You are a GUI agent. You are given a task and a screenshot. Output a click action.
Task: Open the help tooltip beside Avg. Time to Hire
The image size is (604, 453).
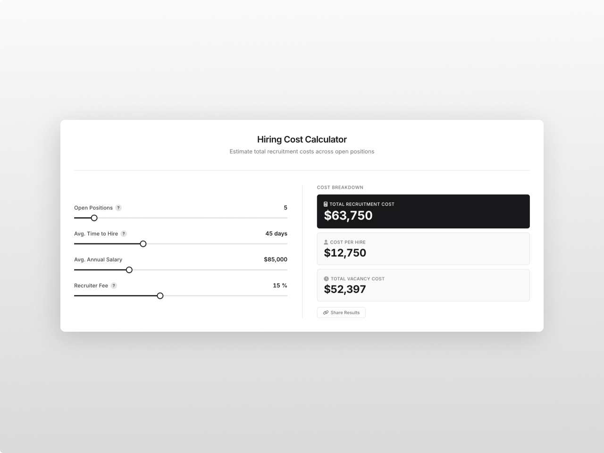(x=124, y=233)
